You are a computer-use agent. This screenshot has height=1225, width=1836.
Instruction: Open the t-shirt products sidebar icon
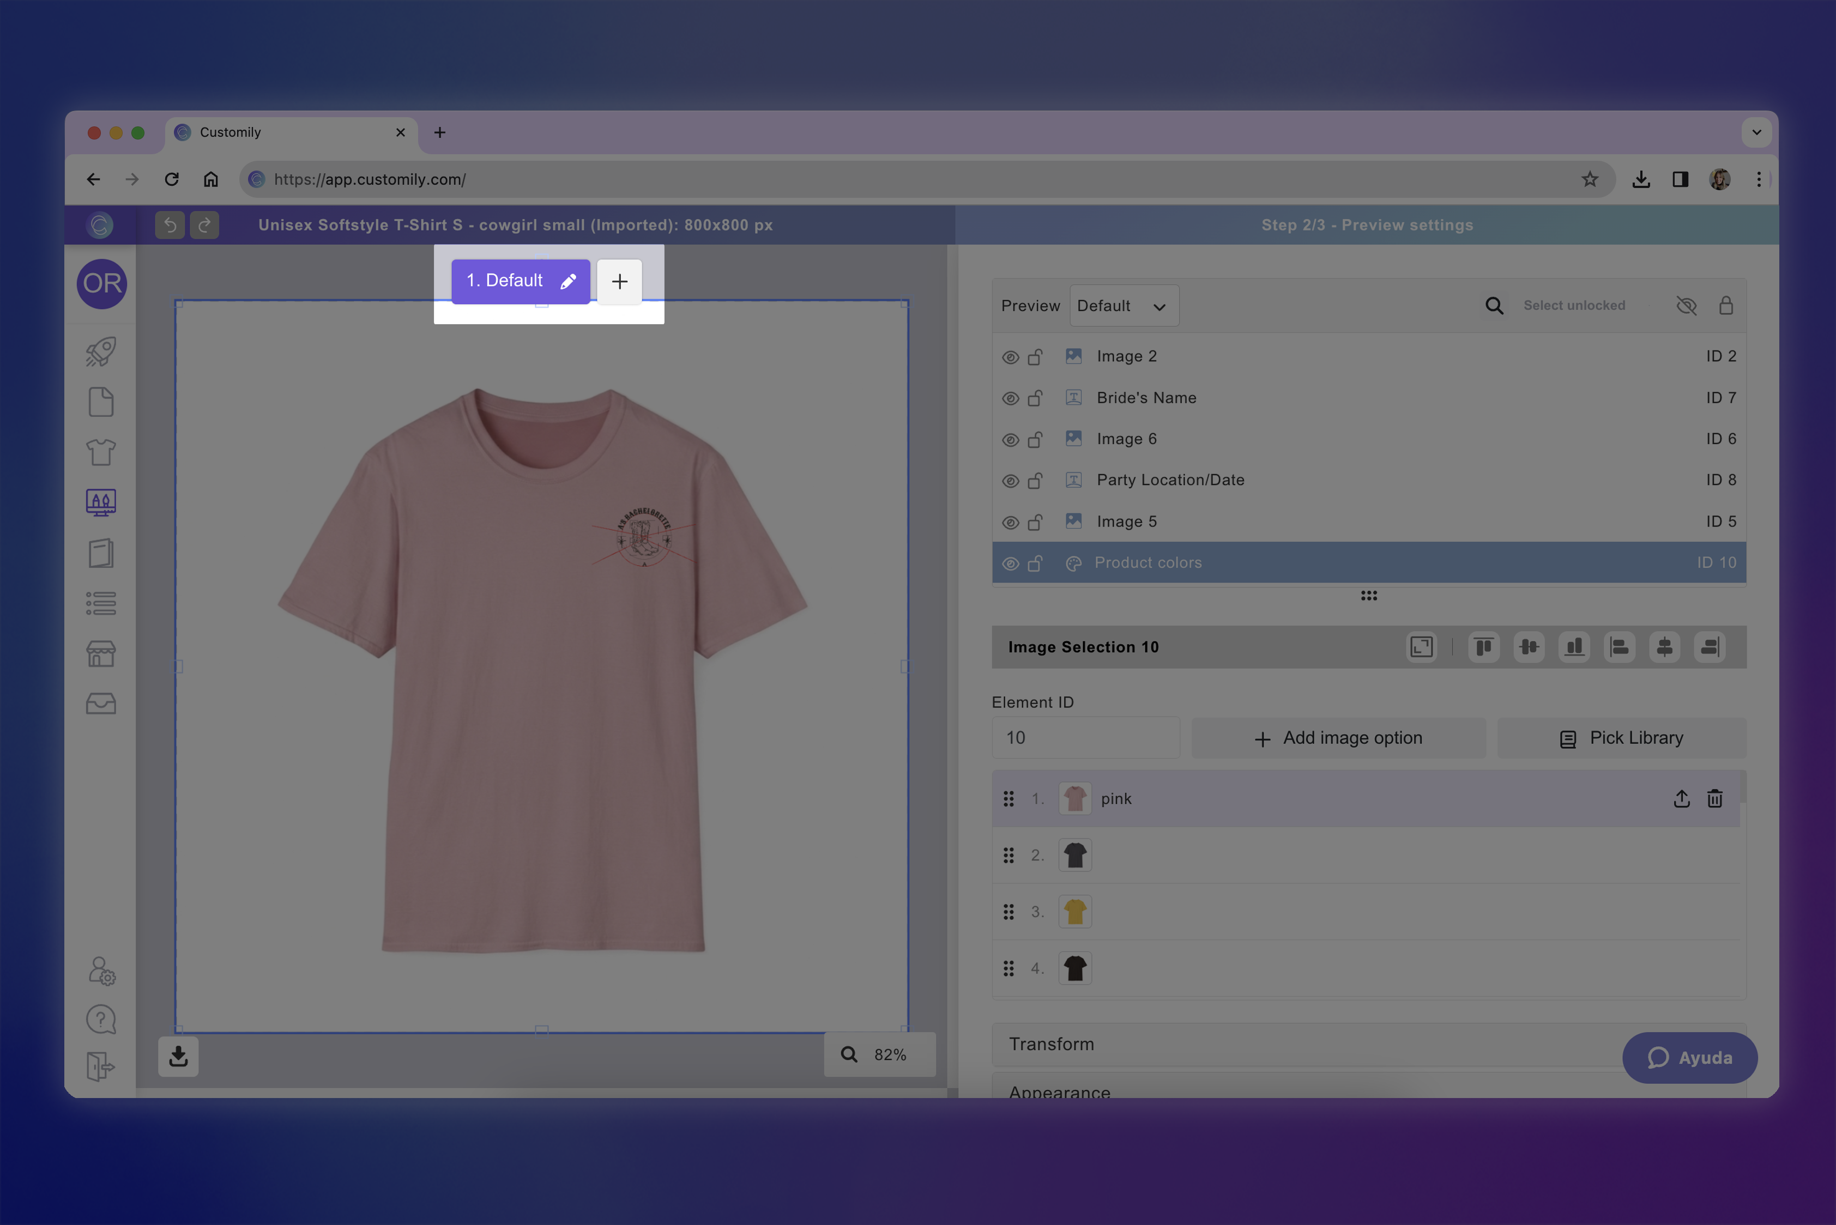tap(101, 452)
